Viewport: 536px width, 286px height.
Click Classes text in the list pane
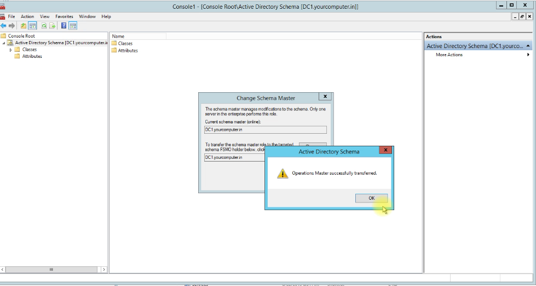[125, 43]
